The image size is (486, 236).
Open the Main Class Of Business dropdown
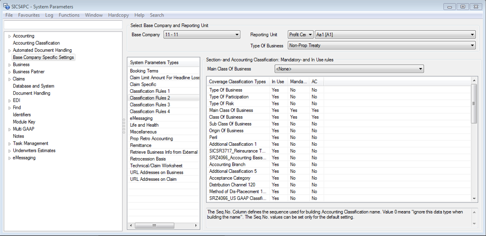[420, 69]
